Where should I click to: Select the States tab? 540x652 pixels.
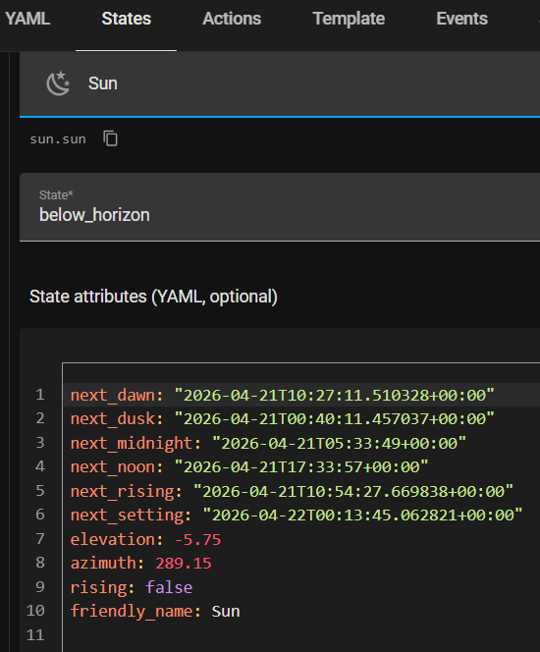(127, 19)
